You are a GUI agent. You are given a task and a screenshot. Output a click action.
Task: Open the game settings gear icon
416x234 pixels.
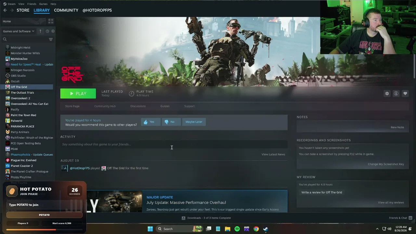387,94
